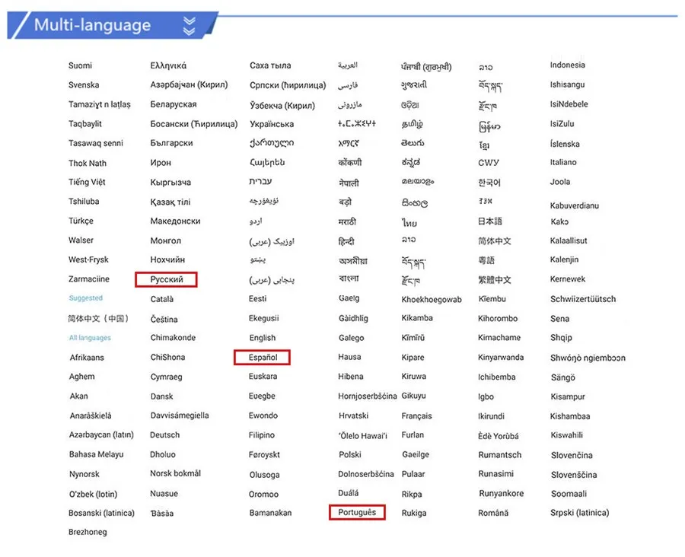Select Português highlighted in red
Image resolution: width=685 pixels, height=557 pixels.
pos(357,512)
